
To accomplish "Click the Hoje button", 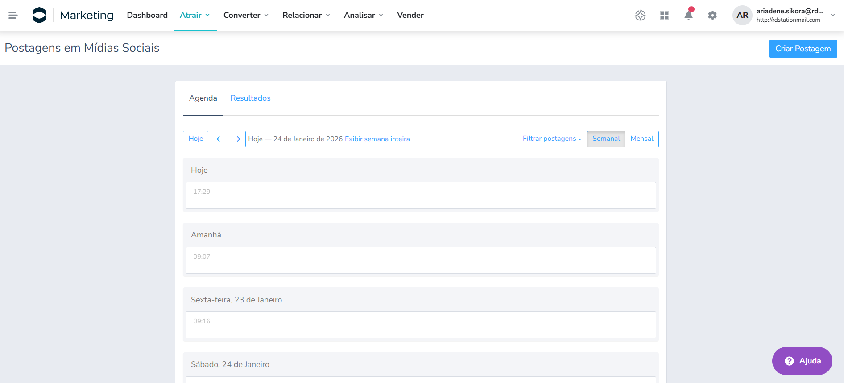I will pos(195,139).
